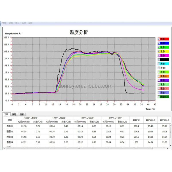The height and width of the screenshot is (172, 172).
Task: Enable the white 通道8 checkbox
Action: [x=159, y=68]
